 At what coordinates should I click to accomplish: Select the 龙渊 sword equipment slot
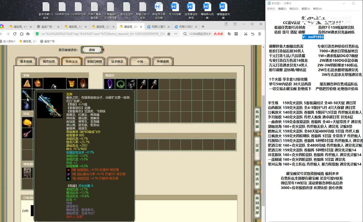pos(27,95)
